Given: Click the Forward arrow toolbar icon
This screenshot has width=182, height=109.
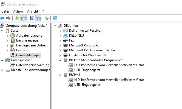Looking at the screenshot, I should point(8,18).
